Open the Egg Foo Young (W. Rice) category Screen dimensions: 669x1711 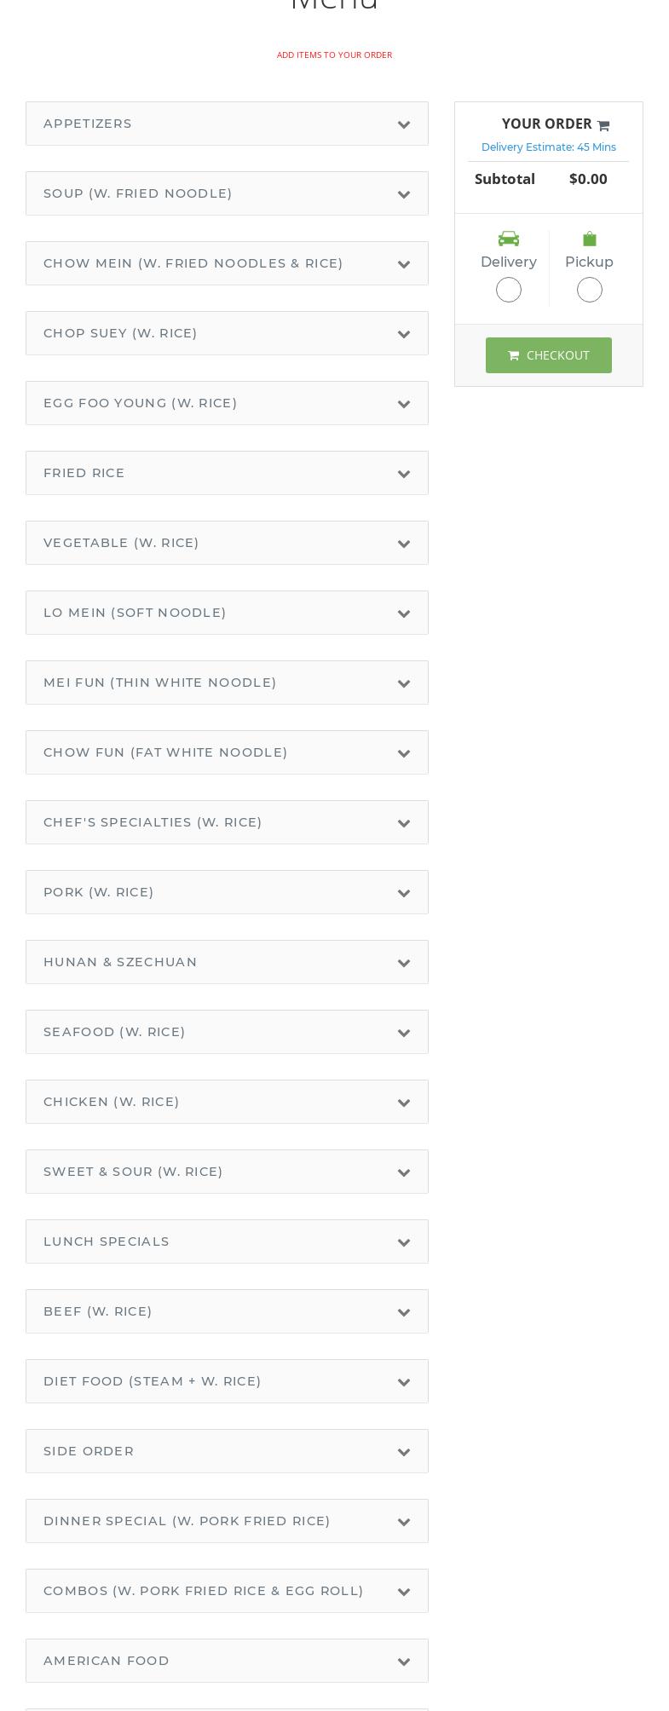point(227,403)
